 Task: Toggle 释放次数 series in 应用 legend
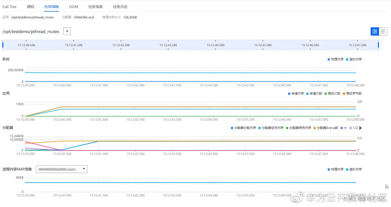pos(333,94)
